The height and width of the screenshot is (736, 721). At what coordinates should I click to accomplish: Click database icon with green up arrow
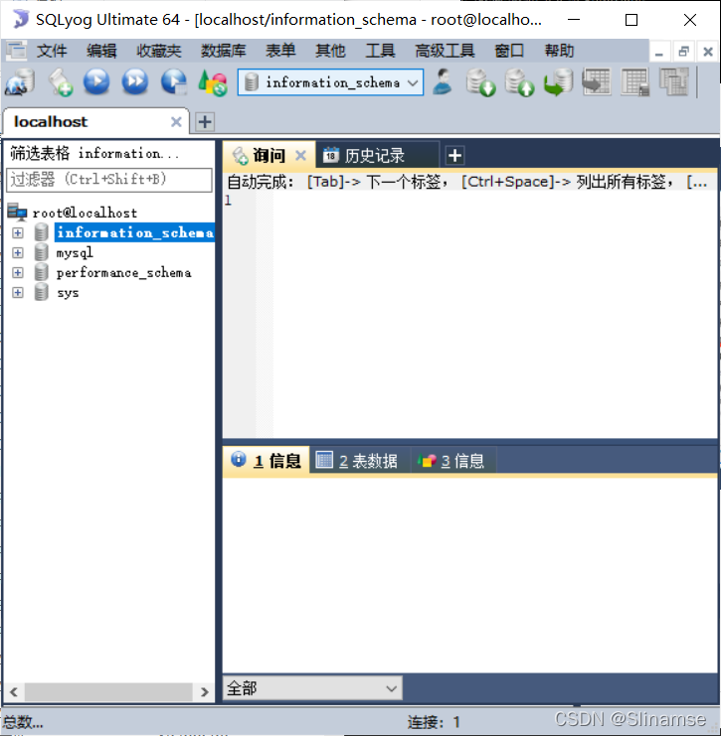[x=520, y=82]
